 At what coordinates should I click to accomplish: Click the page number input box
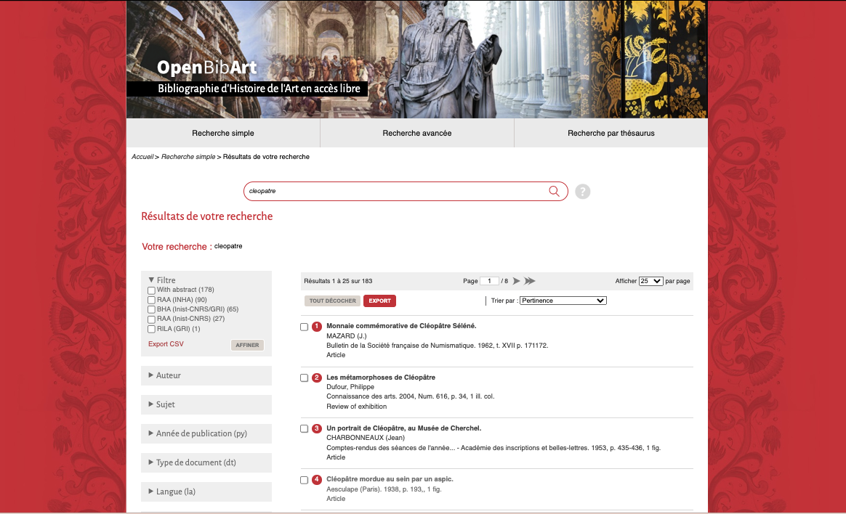489,281
